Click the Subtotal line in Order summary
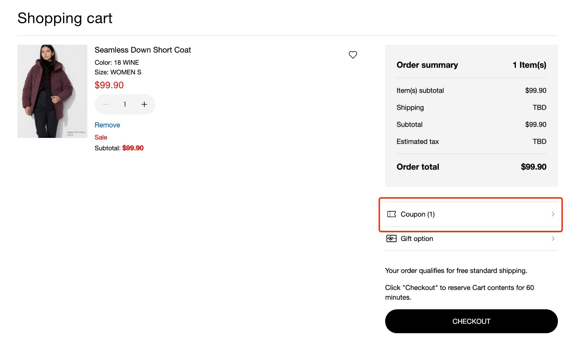This screenshot has height=343, width=580. tap(409, 124)
